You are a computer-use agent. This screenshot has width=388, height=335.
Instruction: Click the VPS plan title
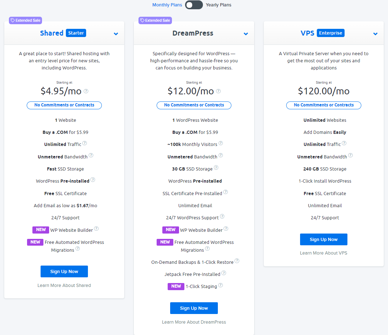pos(307,33)
